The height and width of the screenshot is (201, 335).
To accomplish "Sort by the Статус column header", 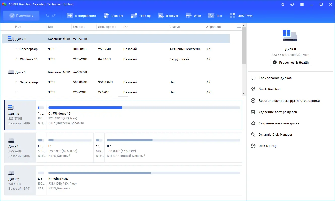I will pos(175,27).
